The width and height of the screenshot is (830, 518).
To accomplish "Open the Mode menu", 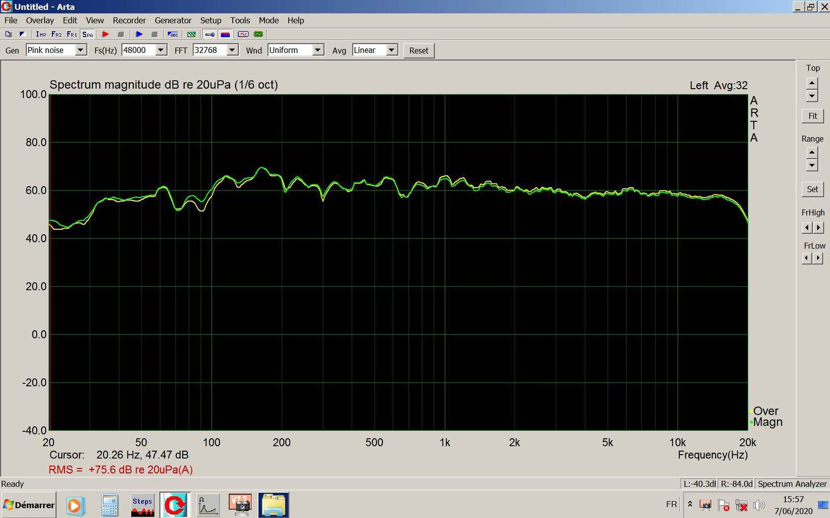I will [269, 20].
